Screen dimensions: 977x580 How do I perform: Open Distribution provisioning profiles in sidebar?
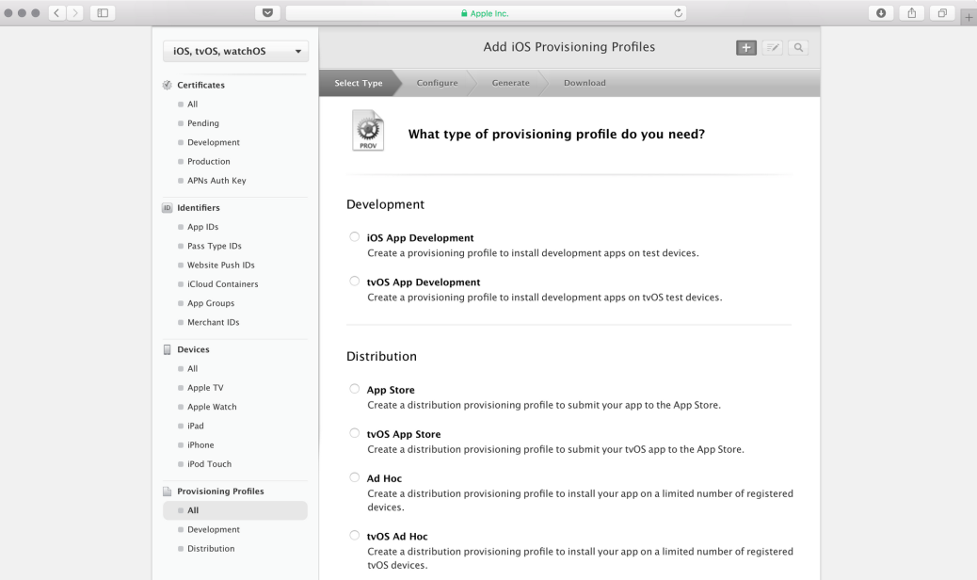(211, 549)
